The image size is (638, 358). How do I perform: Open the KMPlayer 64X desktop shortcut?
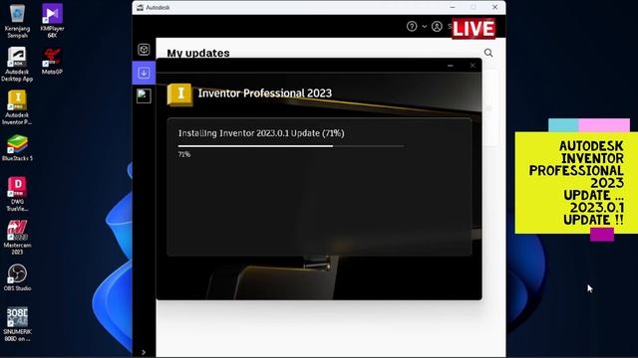pyautogui.click(x=52, y=21)
